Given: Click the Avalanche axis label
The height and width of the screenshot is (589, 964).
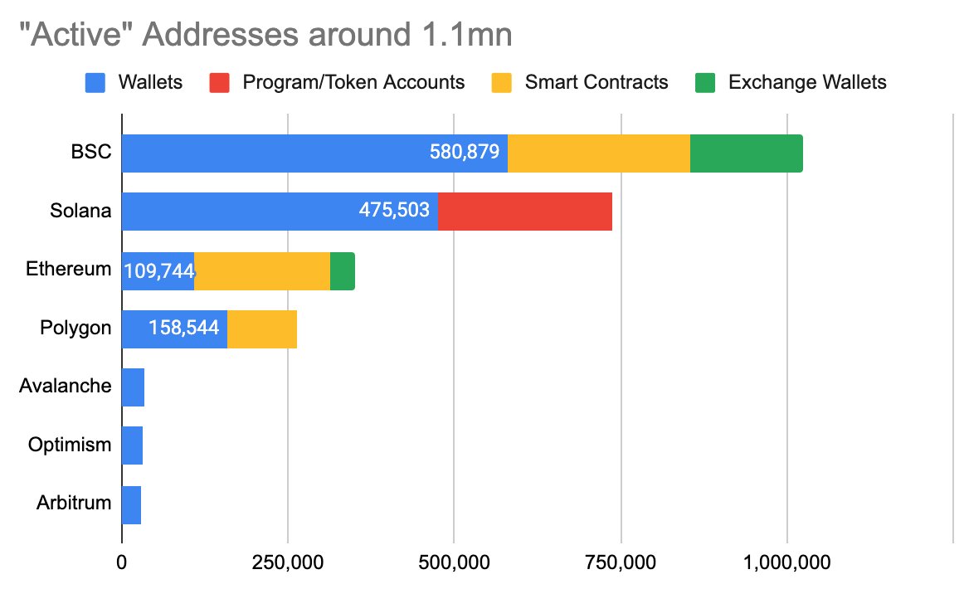Looking at the screenshot, I should click(66, 386).
